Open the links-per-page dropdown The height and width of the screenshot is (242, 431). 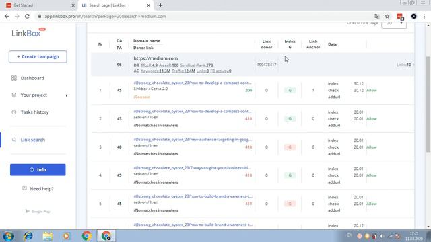point(393,24)
